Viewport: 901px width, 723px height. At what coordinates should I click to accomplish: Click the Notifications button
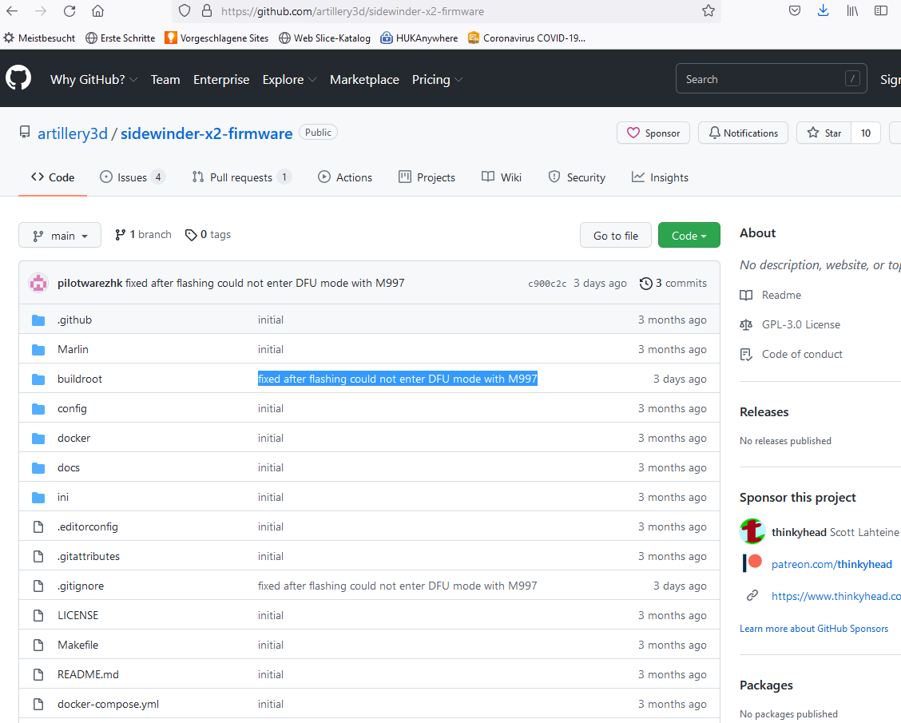pyautogui.click(x=743, y=133)
